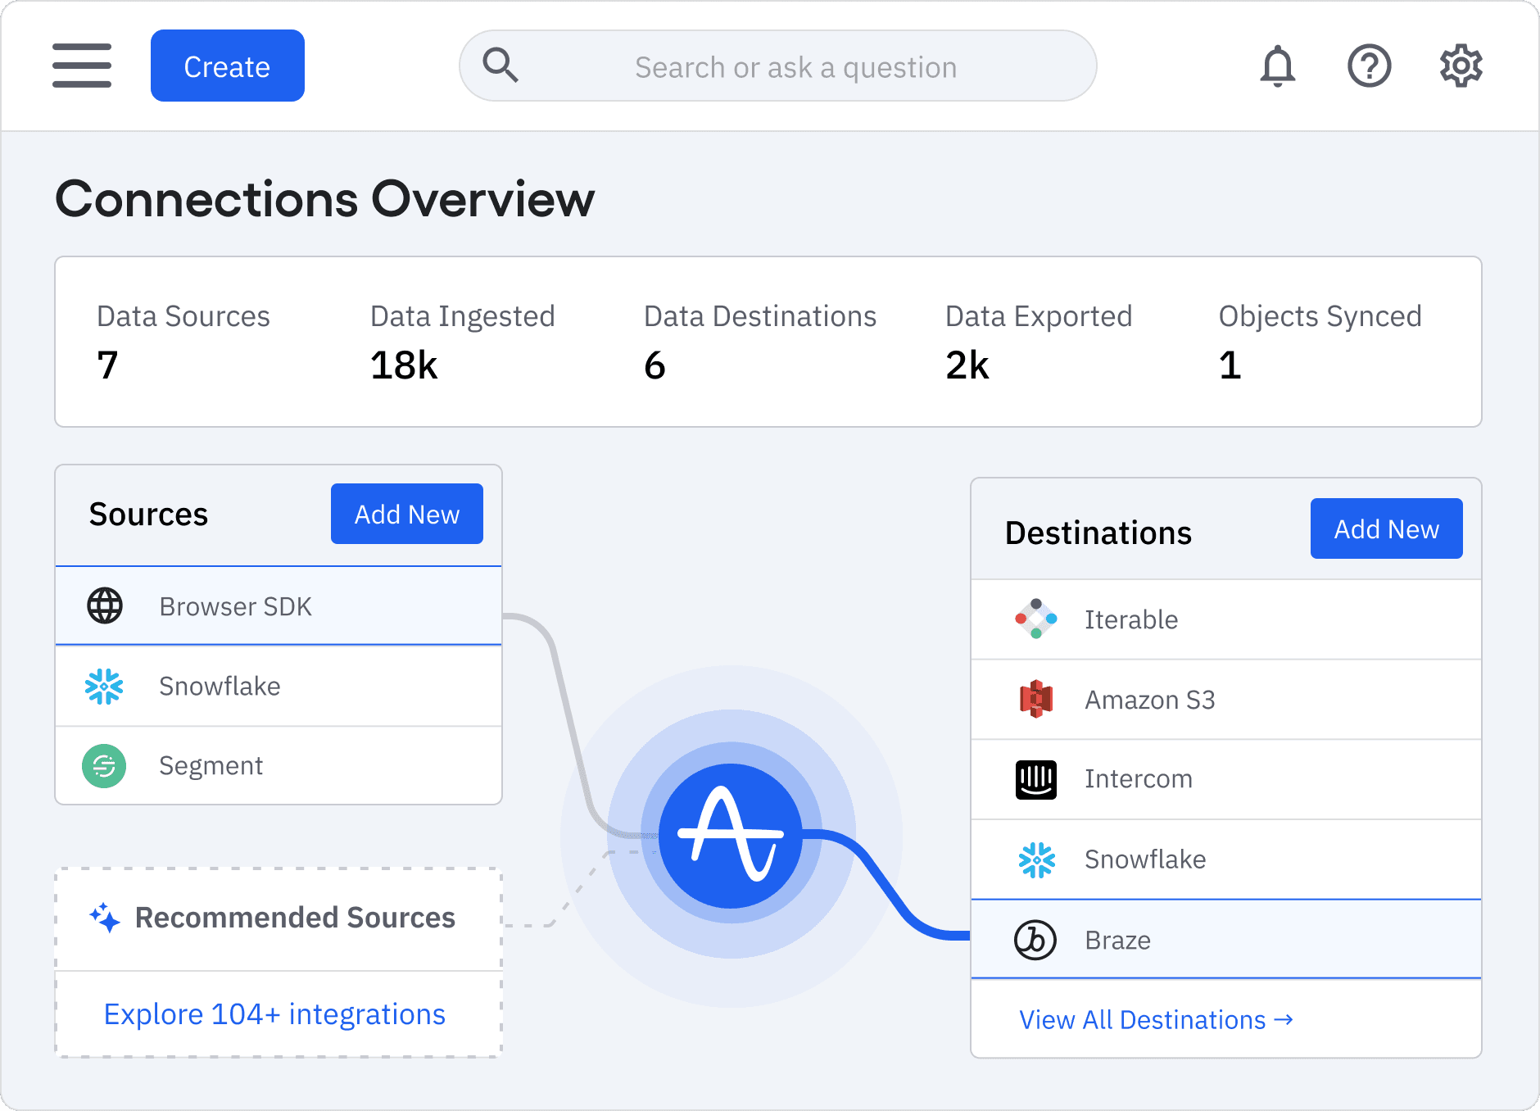Click the Iterable logo icon
Screen dimensions: 1540x1111
[1035, 619]
